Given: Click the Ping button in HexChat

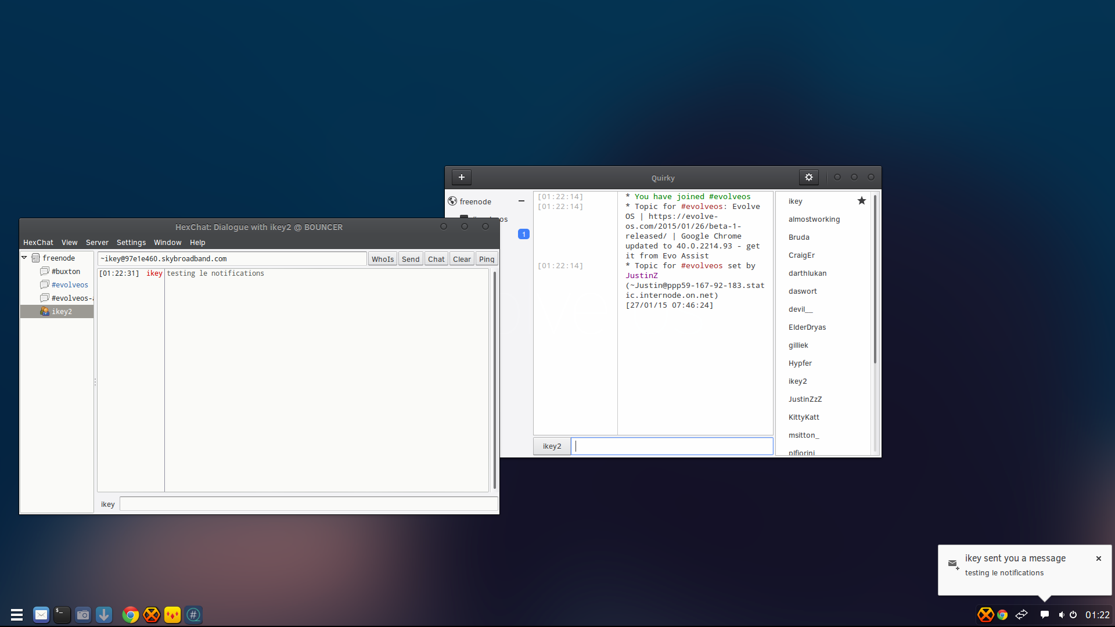Looking at the screenshot, I should coord(487,259).
